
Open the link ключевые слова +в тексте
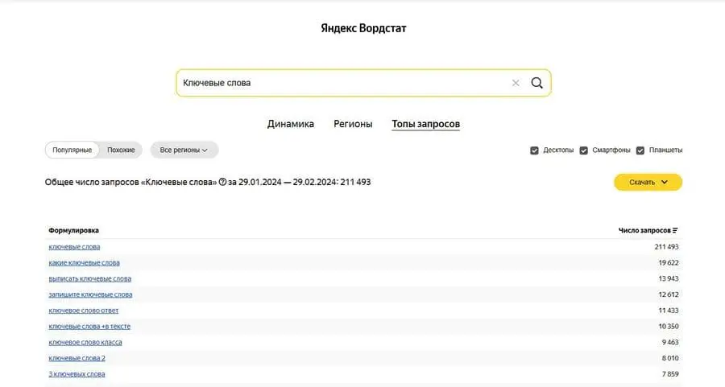(89, 327)
